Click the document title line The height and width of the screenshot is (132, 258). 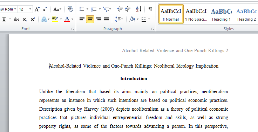[x=134, y=66]
